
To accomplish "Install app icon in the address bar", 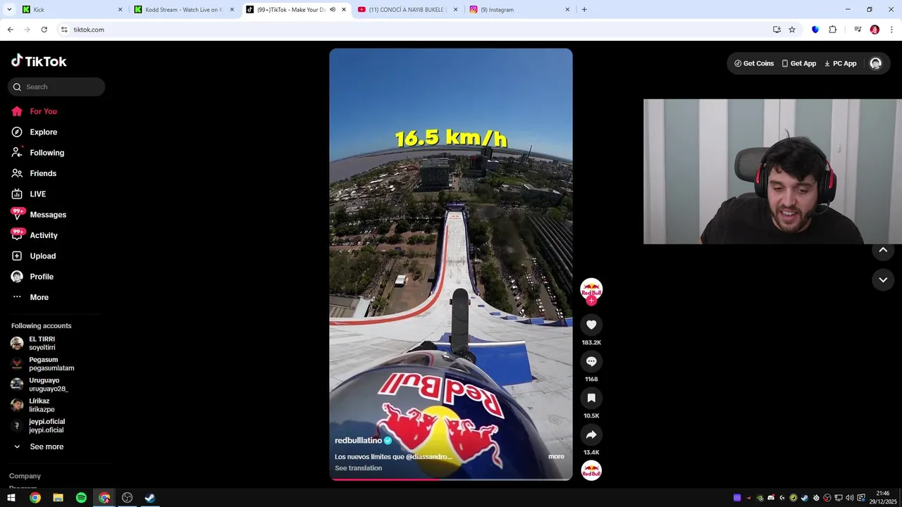I will coord(777,30).
